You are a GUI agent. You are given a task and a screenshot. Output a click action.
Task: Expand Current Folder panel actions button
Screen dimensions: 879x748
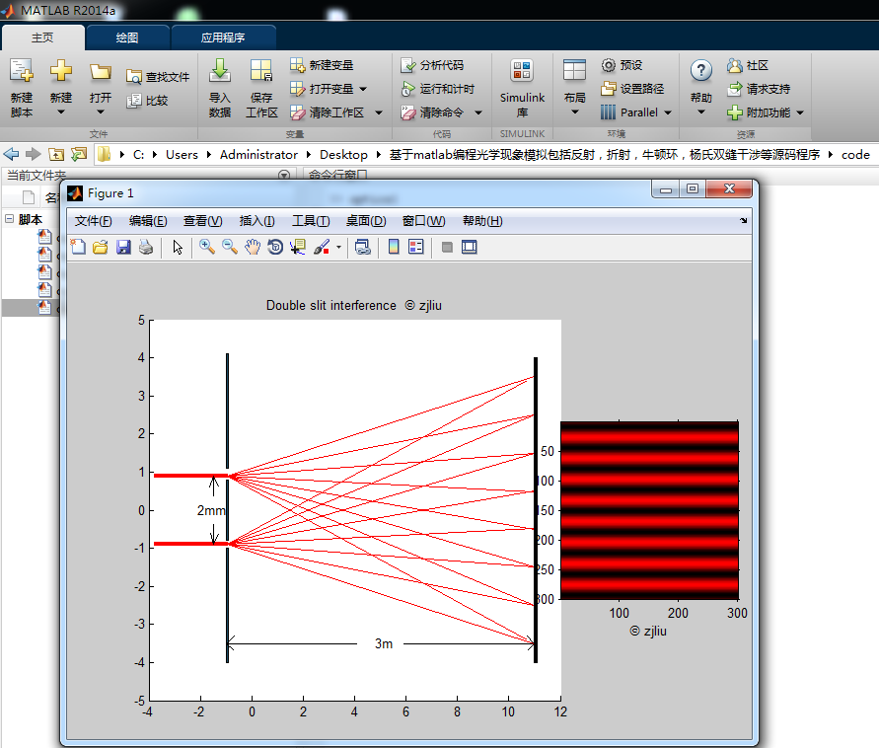pyautogui.click(x=284, y=175)
